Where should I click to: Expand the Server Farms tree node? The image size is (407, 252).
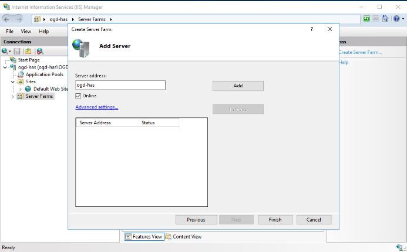point(12,97)
